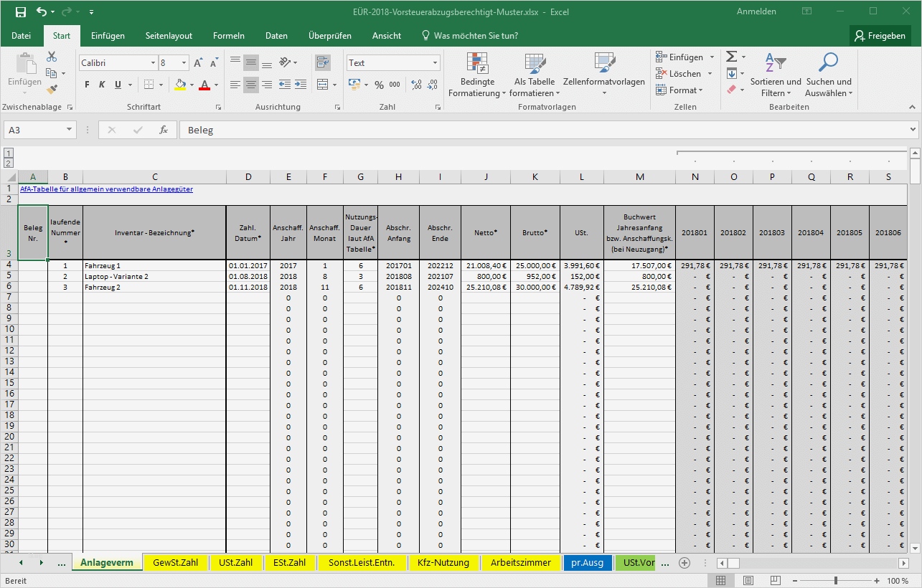The image size is (922, 588).
Task: Apply bold formatting with the F icon
Action: click(x=85, y=85)
